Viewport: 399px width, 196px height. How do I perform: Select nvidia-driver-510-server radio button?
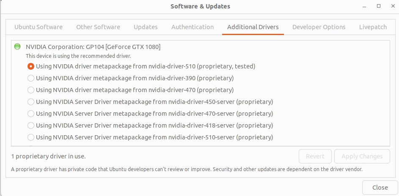(x=31, y=137)
